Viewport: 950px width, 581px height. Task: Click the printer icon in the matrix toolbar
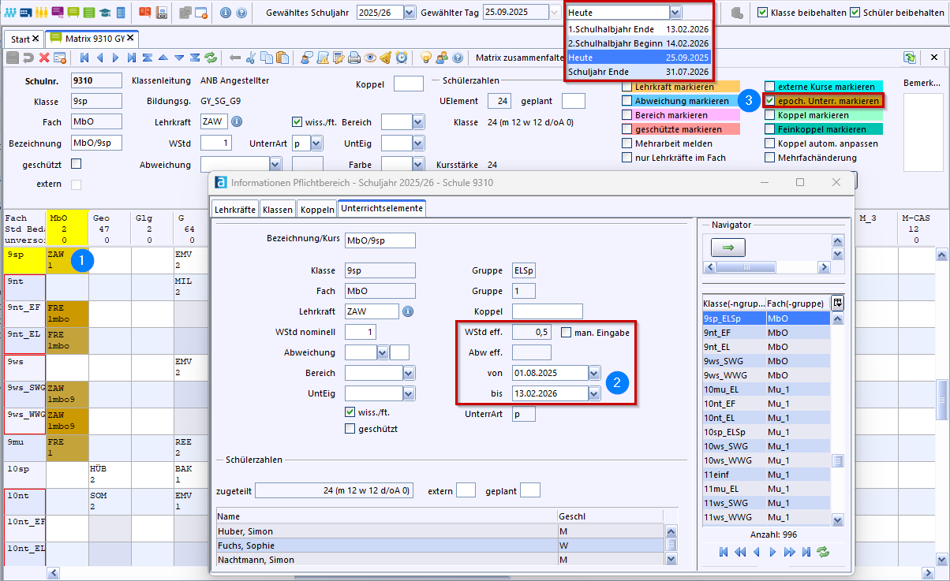(353, 58)
